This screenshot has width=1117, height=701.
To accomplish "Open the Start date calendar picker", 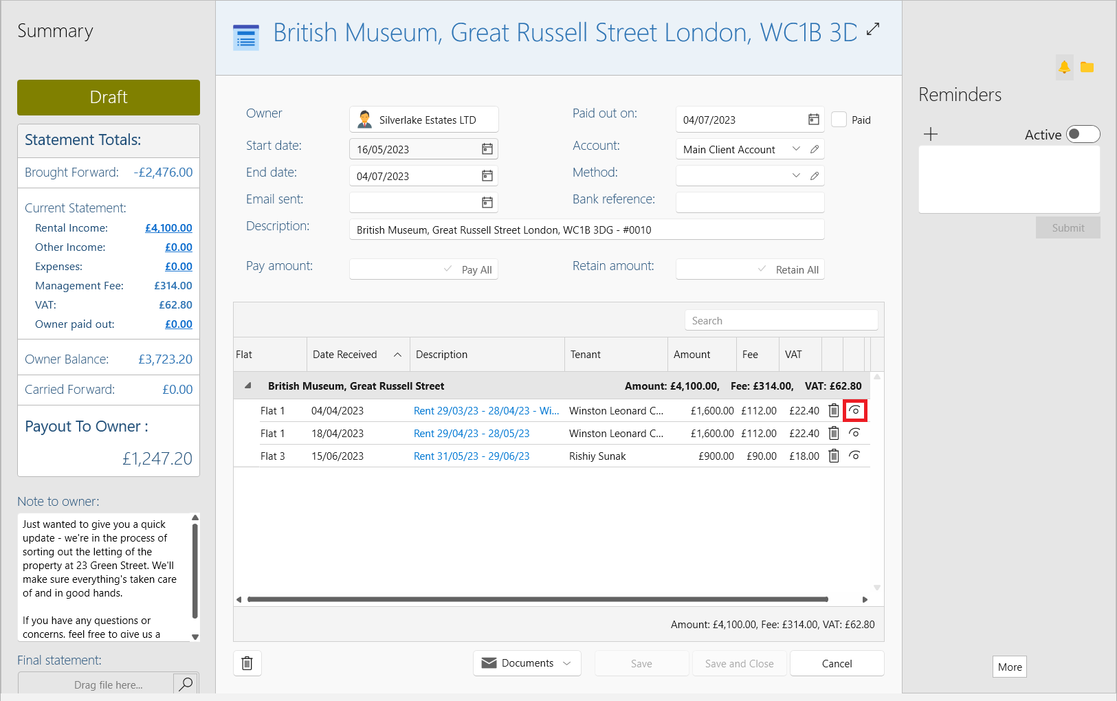I will [x=487, y=149].
